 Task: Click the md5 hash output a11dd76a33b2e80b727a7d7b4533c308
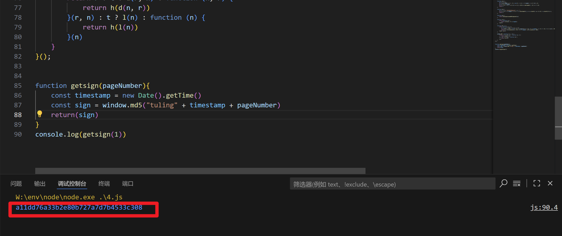coord(79,208)
